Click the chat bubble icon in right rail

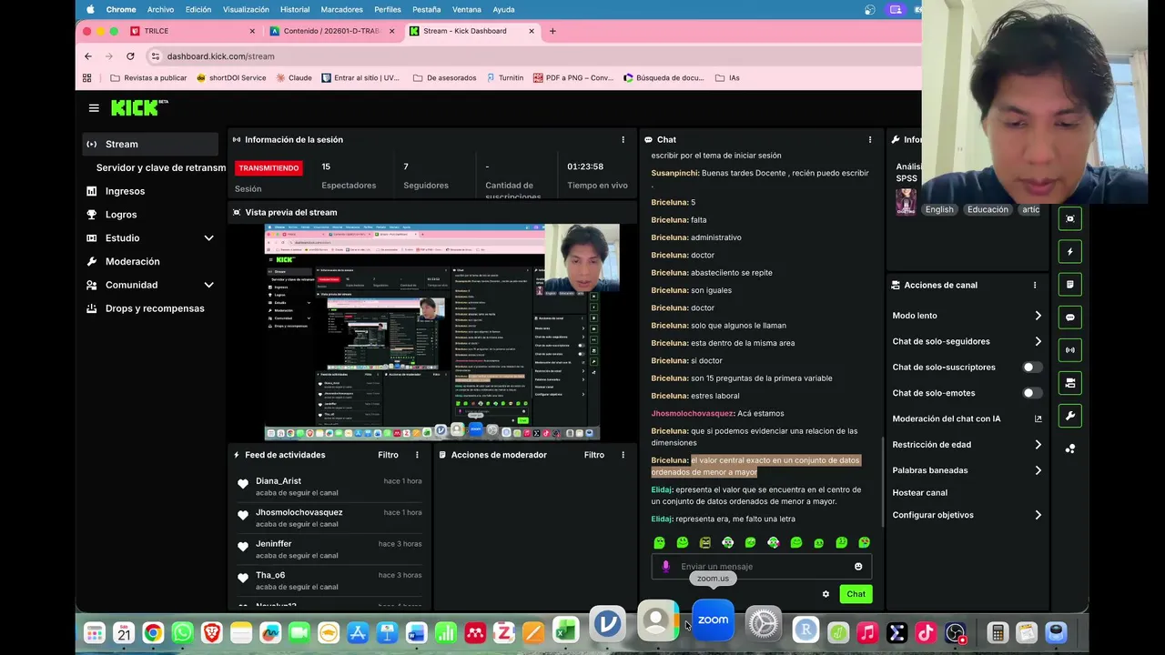1069,317
